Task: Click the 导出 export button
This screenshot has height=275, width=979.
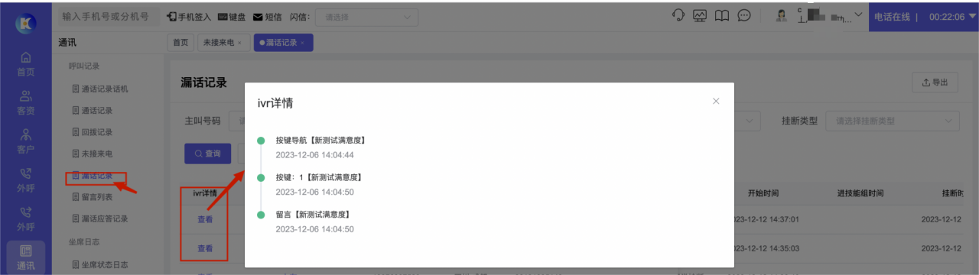Action: point(935,82)
